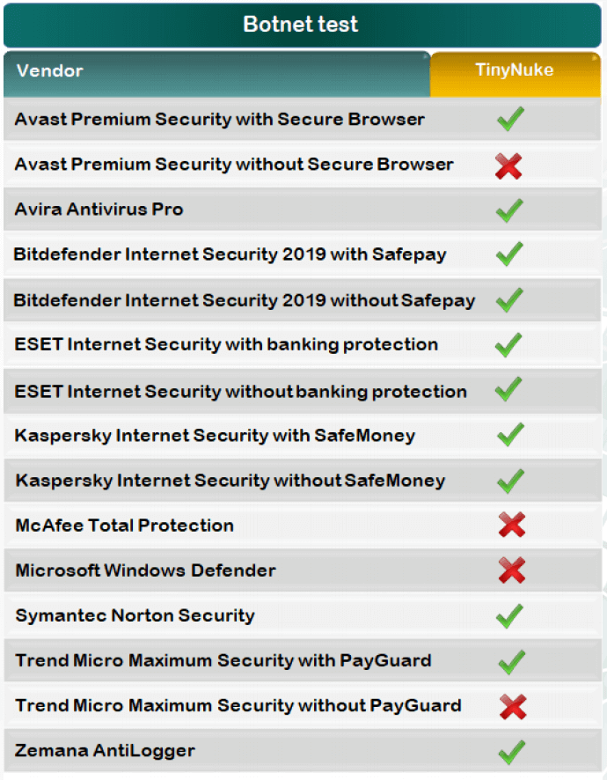Viewport: 607px width, 780px height.
Task: Click the green checkmark for Symantec Norton Security
Action: [x=509, y=616]
